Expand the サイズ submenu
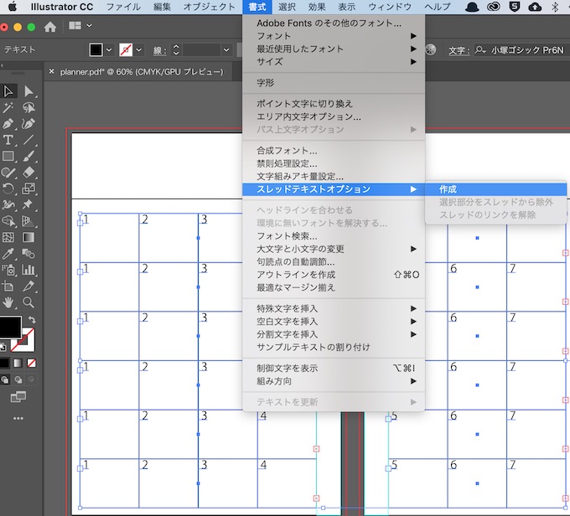Viewport: 570px width, 516px height. (x=334, y=62)
